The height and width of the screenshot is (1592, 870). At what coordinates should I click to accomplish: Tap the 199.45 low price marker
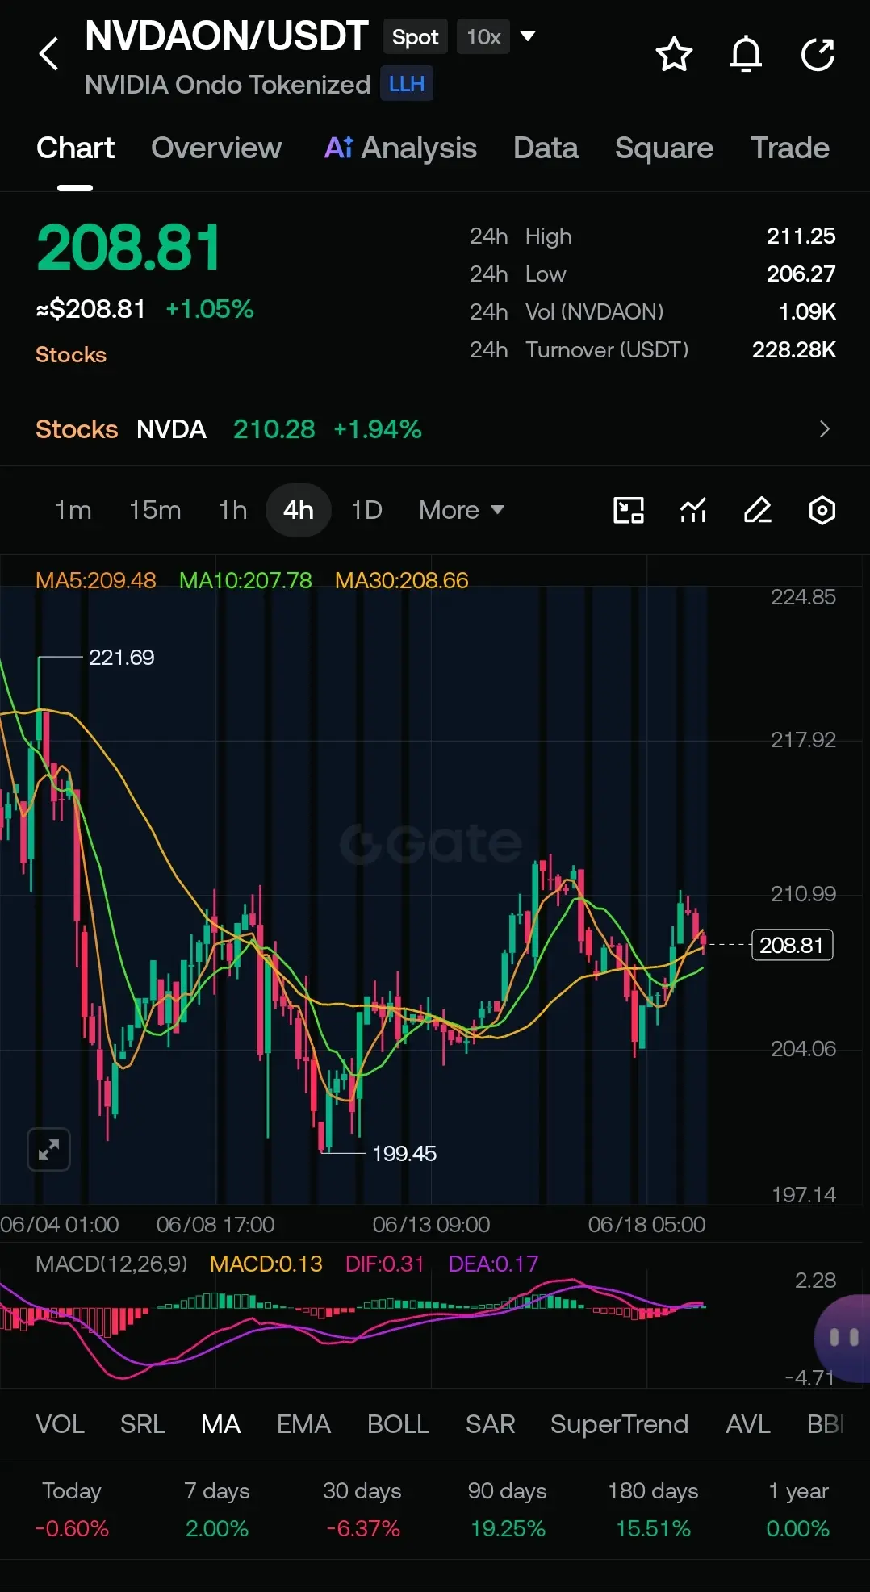[404, 1154]
